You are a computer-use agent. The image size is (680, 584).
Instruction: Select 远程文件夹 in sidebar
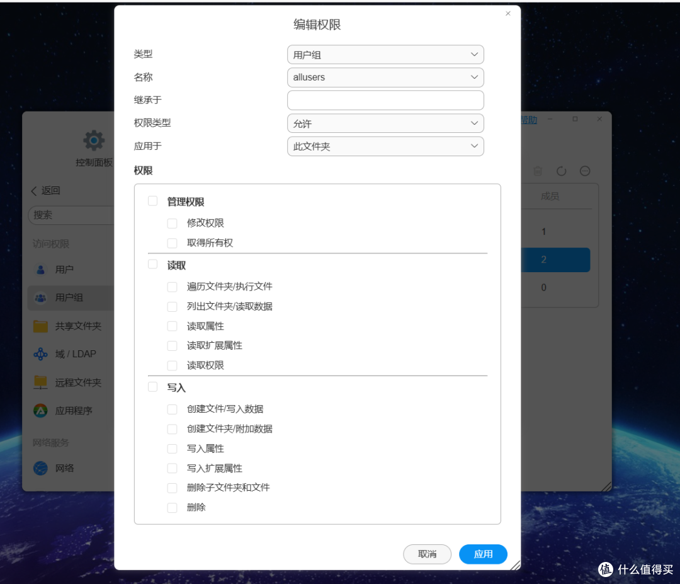[78, 382]
